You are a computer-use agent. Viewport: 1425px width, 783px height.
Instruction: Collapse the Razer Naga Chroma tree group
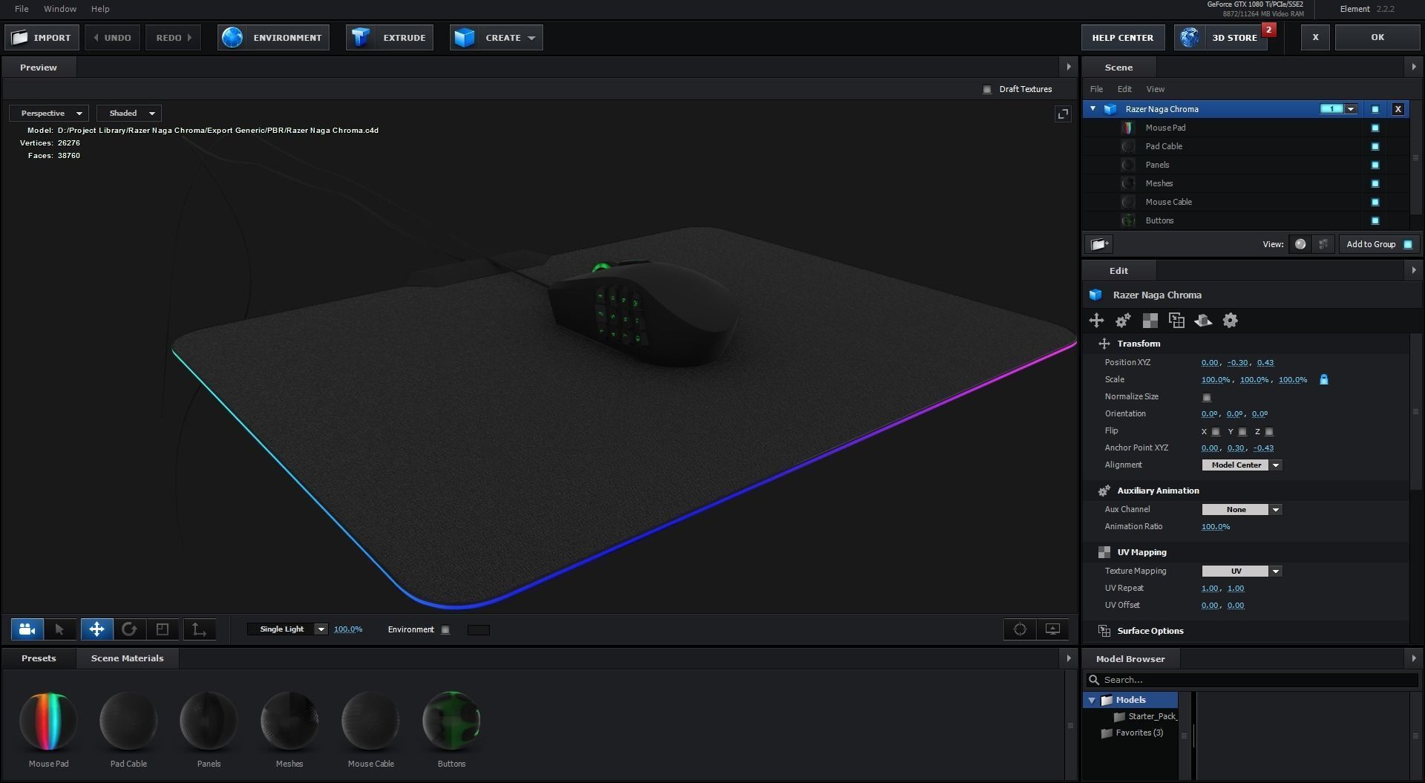(x=1092, y=109)
